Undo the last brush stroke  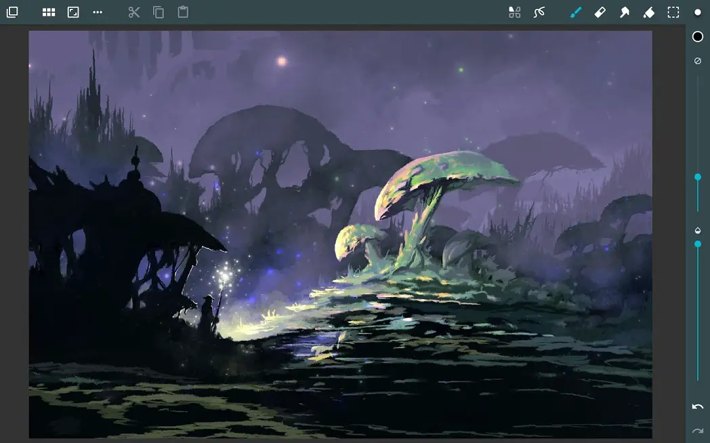[698, 406]
